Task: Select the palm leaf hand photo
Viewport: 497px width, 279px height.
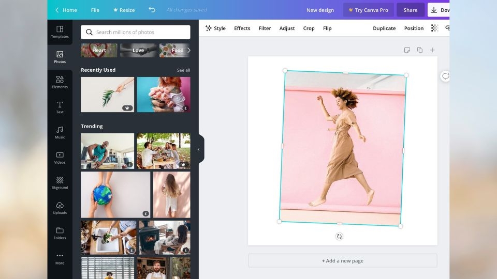Action: click(x=108, y=95)
